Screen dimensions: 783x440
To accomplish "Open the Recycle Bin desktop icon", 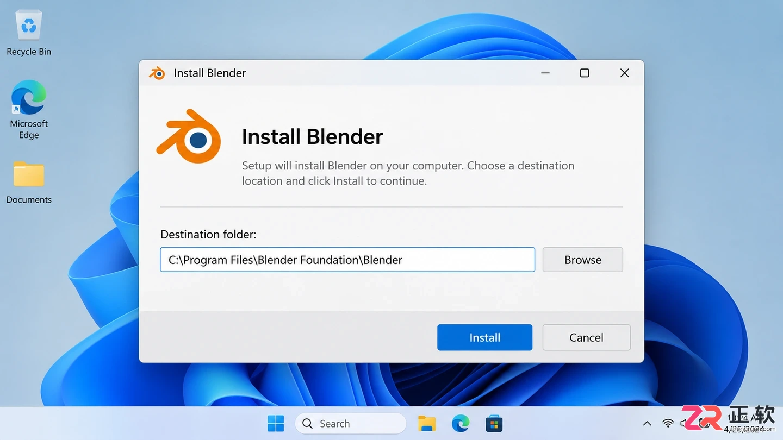I will [x=29, y=34].
